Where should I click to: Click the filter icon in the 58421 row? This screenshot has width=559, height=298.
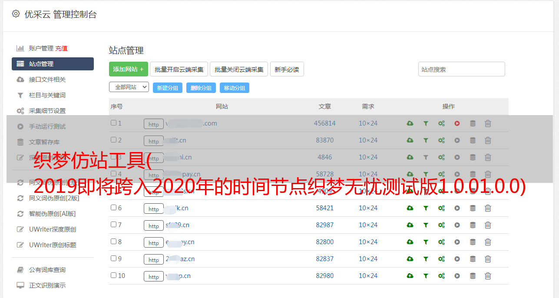(x=426, y=208)
